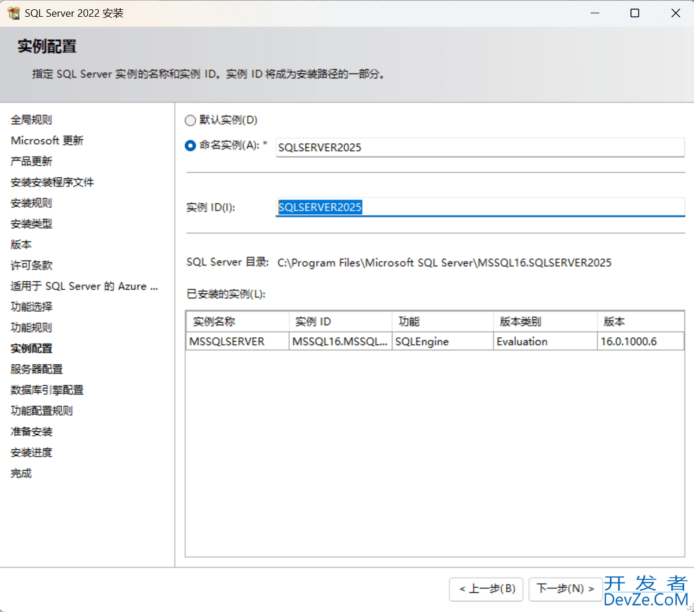Click the SQL Server installer title icon
This screenshot has height=612, width=694.
point(13,13)
